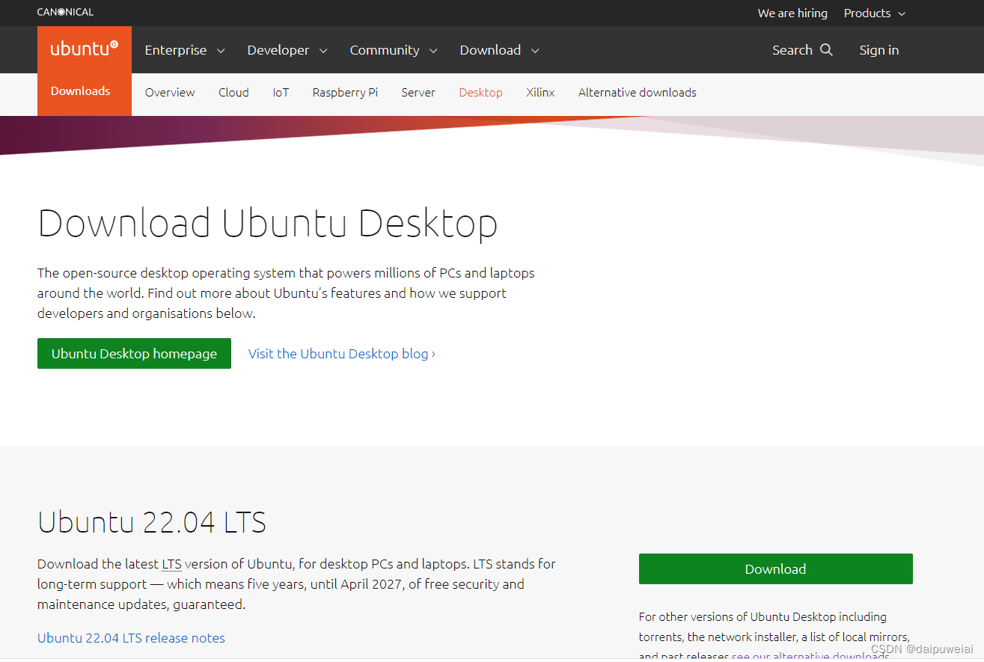
Task: Select the Raspberry Pi tab
Action: [345, 93]
